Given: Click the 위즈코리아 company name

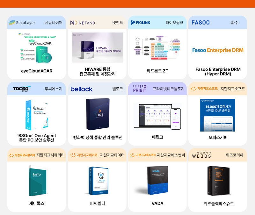Looking at the screenshot, I should coord(235,155).
